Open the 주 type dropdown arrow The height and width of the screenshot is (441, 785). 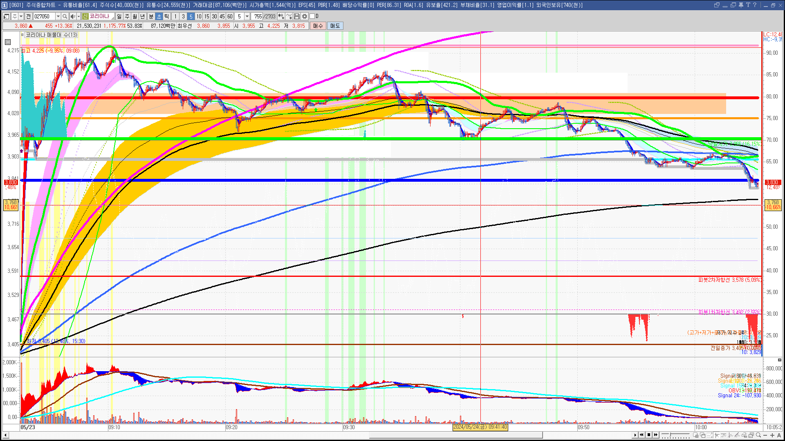[21, 16]
